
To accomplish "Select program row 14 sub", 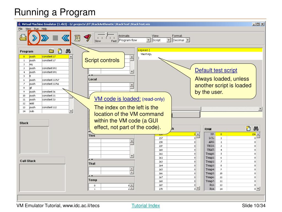I will 44,111.
